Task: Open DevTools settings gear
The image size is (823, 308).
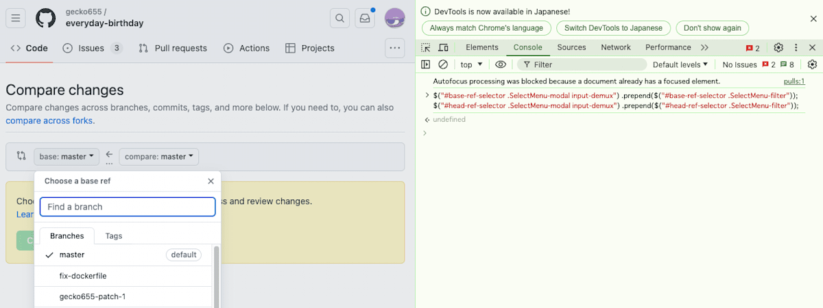Action: pyautogui.click(x=778, y=47)
